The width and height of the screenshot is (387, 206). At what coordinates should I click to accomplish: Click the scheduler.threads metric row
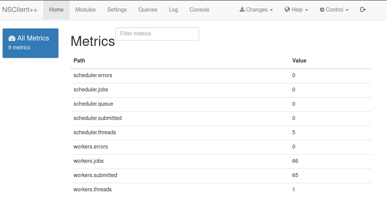221,133
